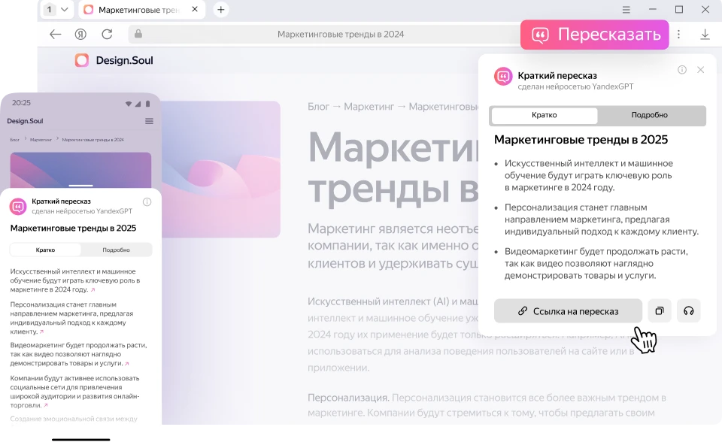Click the Design.Soul title in the mobile view
722x442 pixels.
[25, 121]
